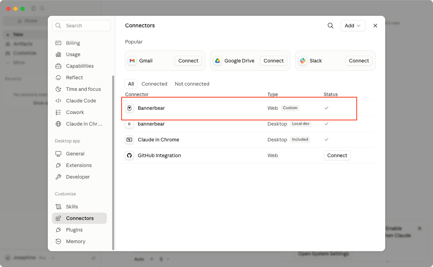The image size is (433, 267).
Task: Open the Billing settings page
Action: coord(79,43)
